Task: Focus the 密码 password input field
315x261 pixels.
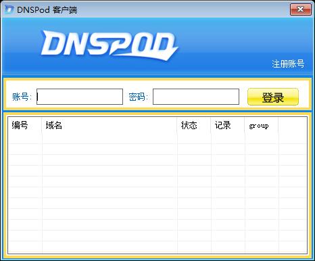Action: pyautogui.click(x=196, y=97)
